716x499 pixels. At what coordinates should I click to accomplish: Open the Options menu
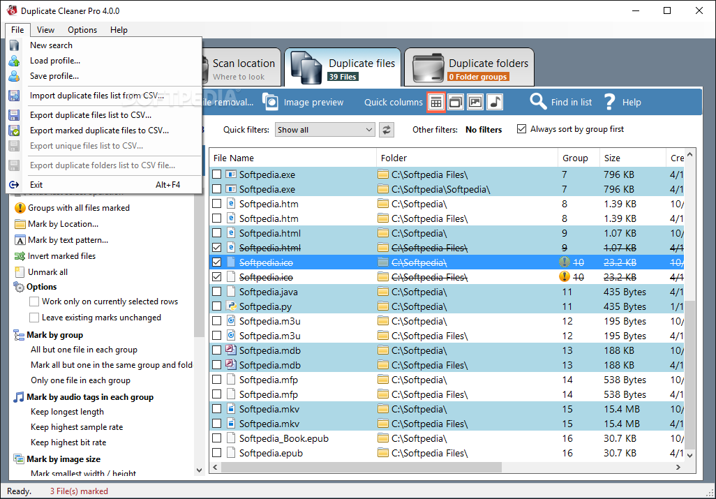point(82,30)
